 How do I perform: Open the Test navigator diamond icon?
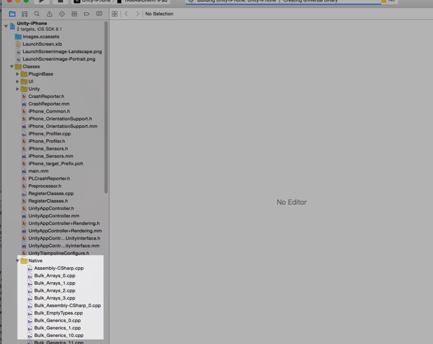coord(62,14)
